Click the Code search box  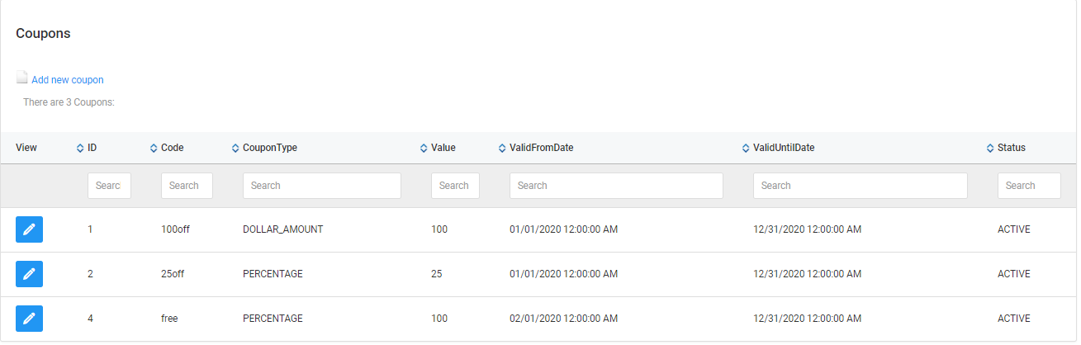click(x=187, y=186)
